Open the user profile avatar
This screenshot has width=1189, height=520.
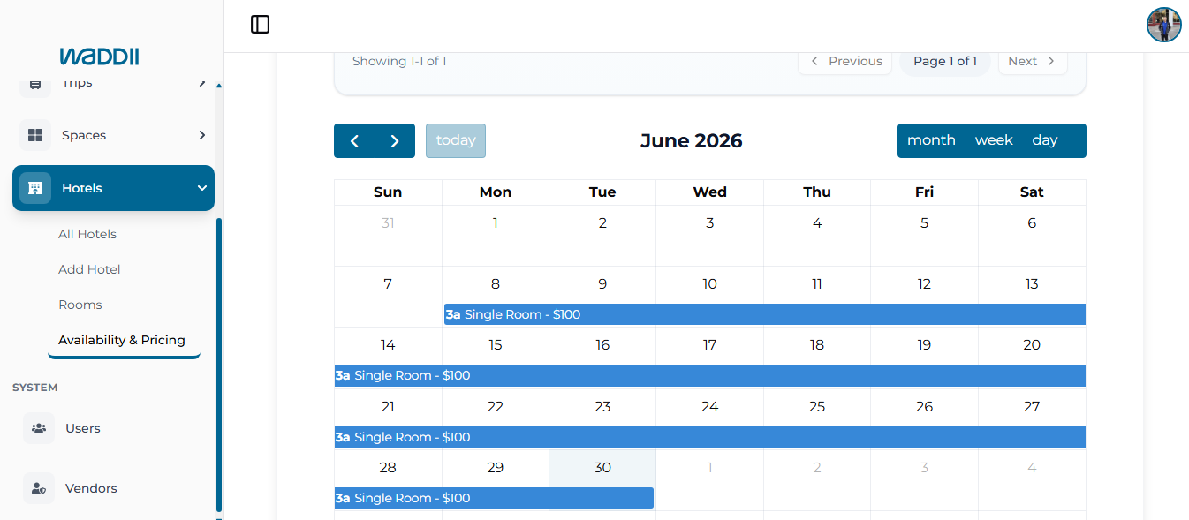point(1163,25)
